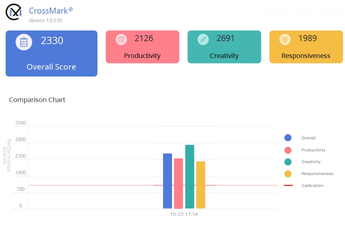Click the '700' y-axis label
345x230 pixels.
point(20,189)
